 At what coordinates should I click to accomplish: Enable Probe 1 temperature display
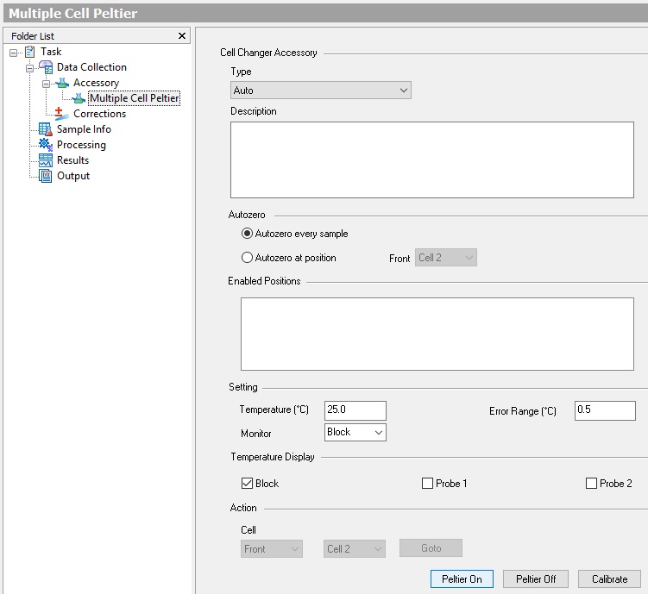pyautogui.click(x=427, y=484)
